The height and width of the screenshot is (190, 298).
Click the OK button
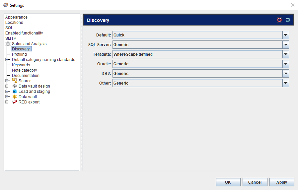(x=228, y=182)
